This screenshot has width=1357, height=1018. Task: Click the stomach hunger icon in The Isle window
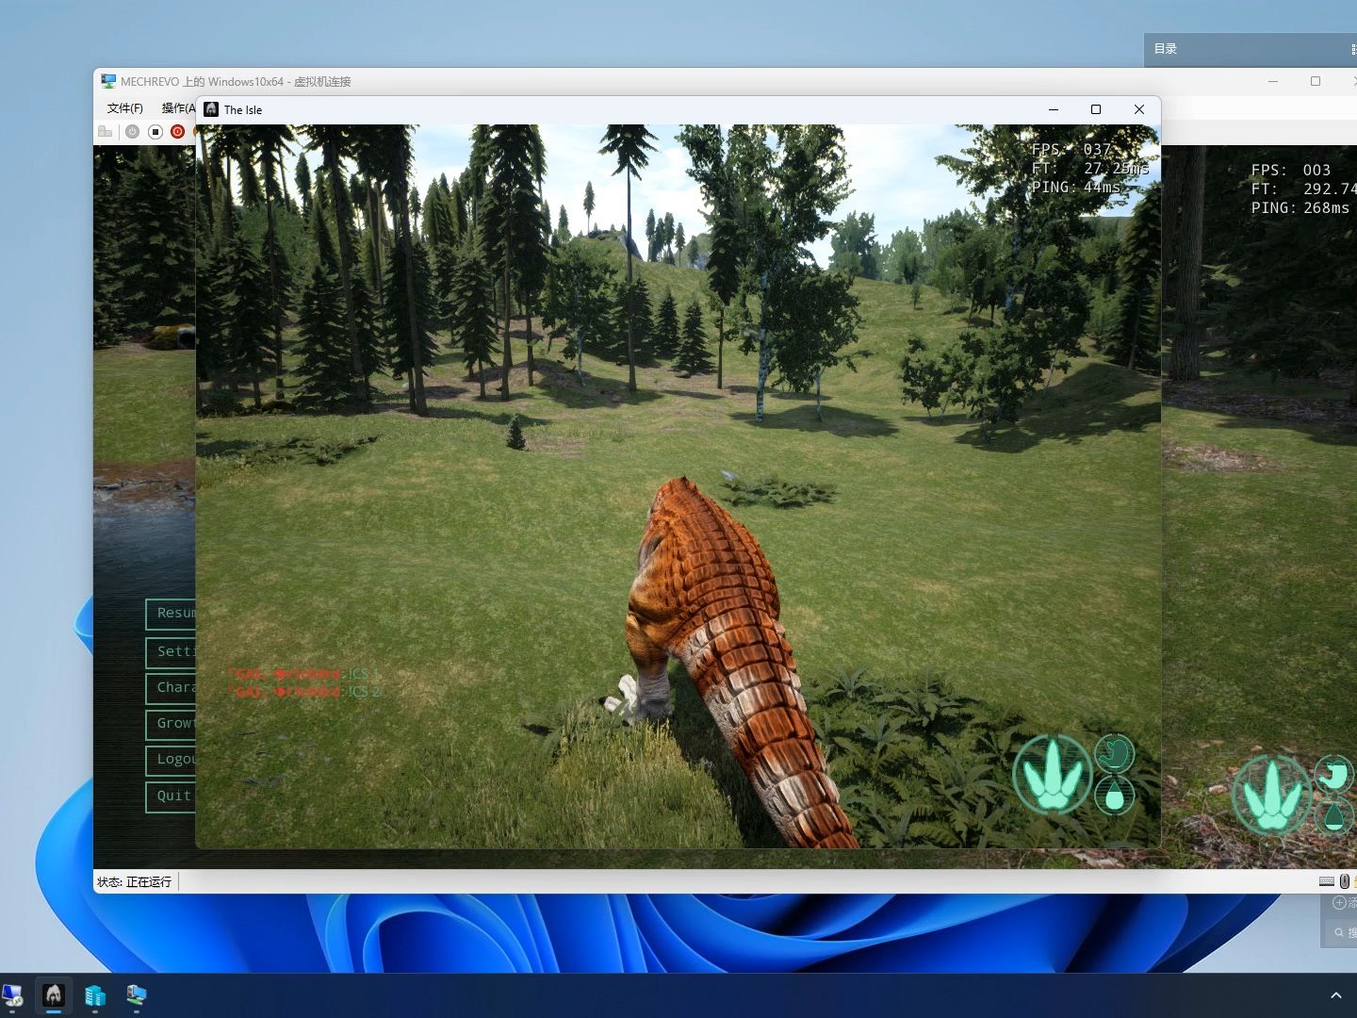(x=1115, y=753)
